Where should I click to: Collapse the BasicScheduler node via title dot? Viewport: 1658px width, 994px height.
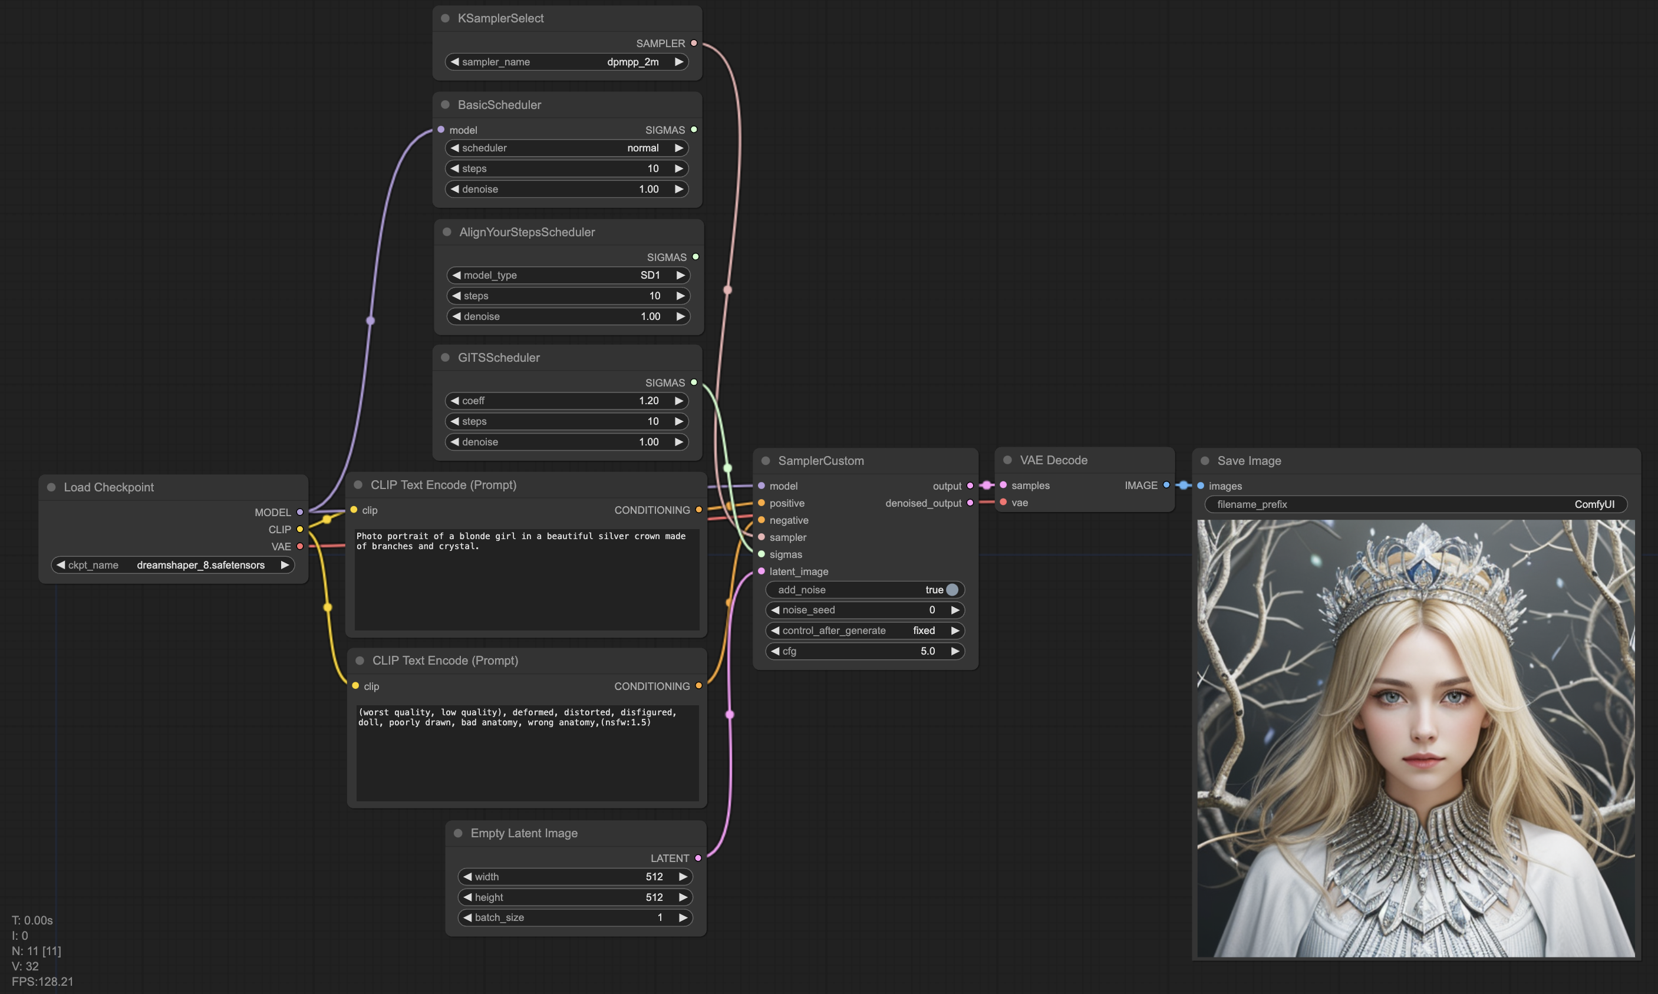pos(445,104)
